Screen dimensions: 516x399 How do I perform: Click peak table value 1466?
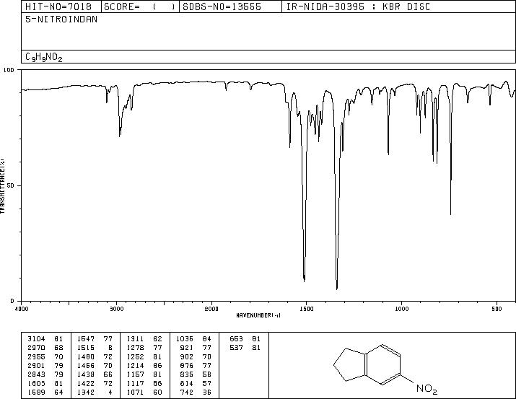pos(86,365)
